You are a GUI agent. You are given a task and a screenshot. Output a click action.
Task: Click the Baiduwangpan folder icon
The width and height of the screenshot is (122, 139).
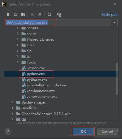(18, 102)
